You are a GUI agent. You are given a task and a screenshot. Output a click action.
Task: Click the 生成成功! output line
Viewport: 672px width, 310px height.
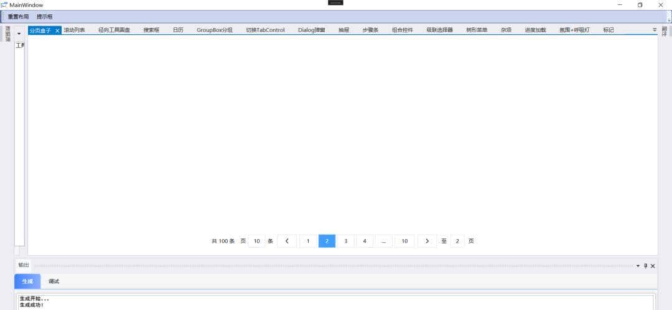32,305
